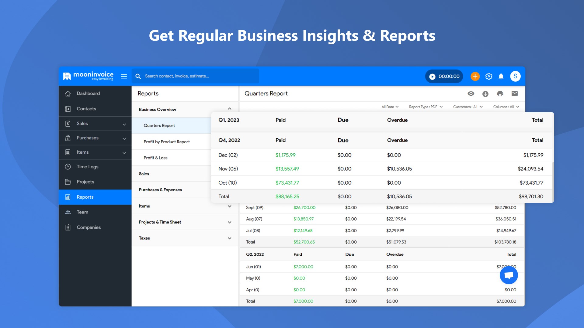Open settings gear icon in header
Image resolution: width=584 pixels, height=328 pixels.
(x=488, y=76)
